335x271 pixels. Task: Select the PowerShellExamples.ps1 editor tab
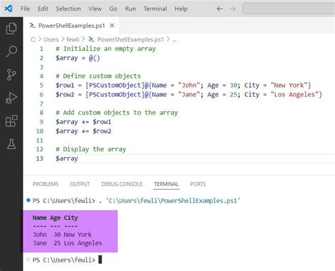71,25
